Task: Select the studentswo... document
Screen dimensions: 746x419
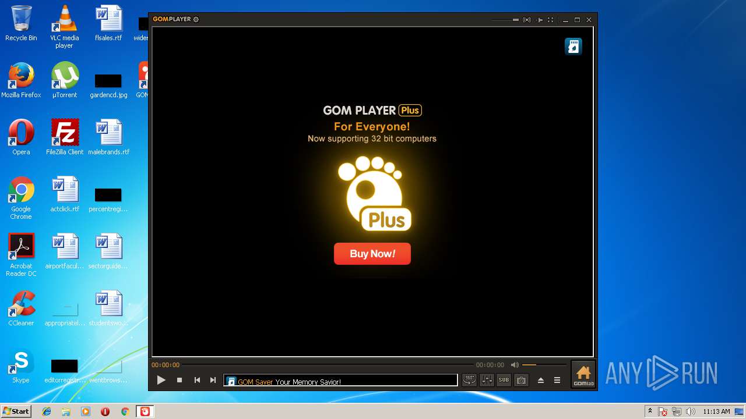Action: point(108,308)
